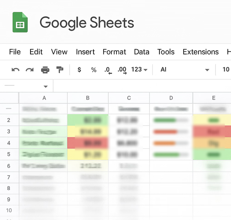Select column A header
231x220 pixels.
coord(43,98)
